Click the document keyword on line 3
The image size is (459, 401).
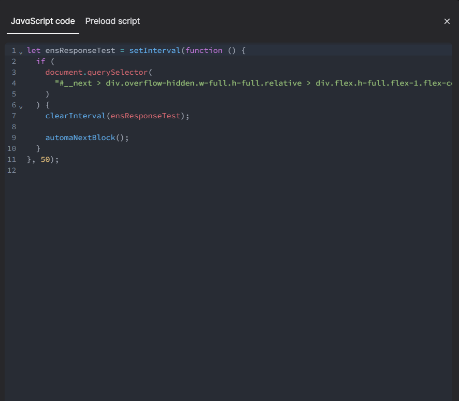tap(64, 72)
